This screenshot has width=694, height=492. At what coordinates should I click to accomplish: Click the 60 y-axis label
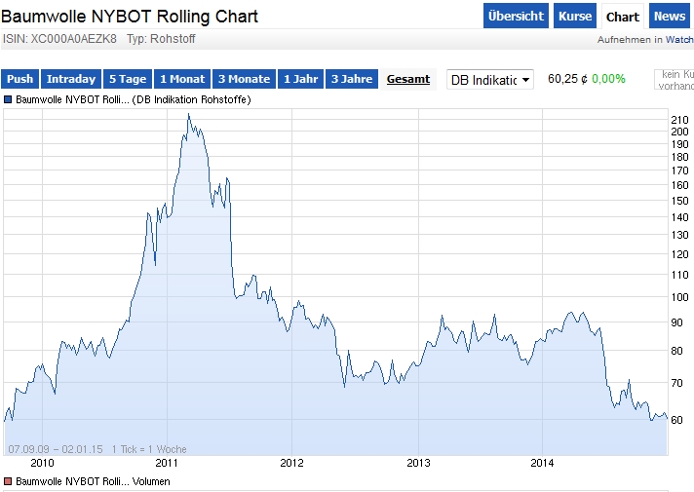tap(677, 420)
